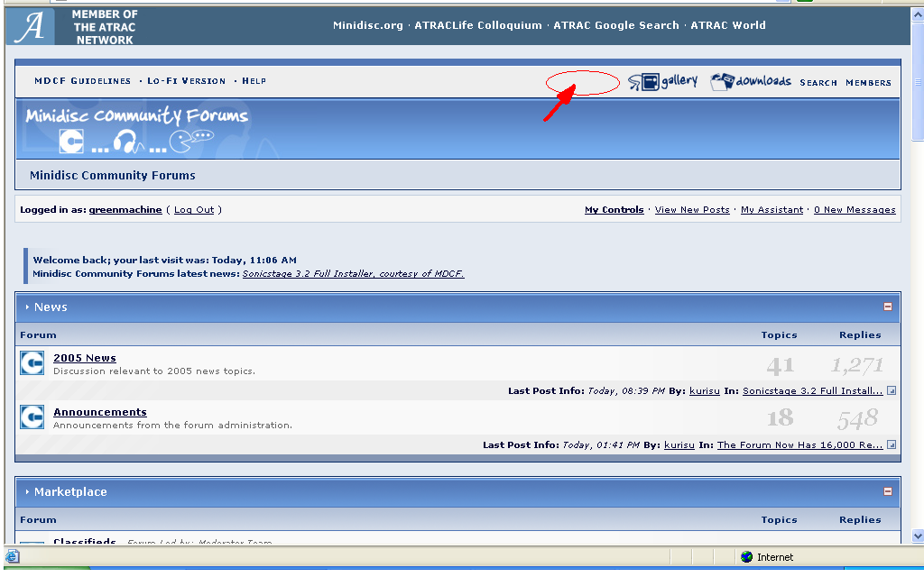Click the Announcements topics count 18
Viewport: 924px width, 577px height.
point(781,418)
